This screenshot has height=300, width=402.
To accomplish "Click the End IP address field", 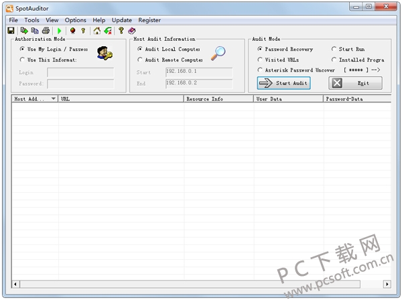I will [199, 84].
